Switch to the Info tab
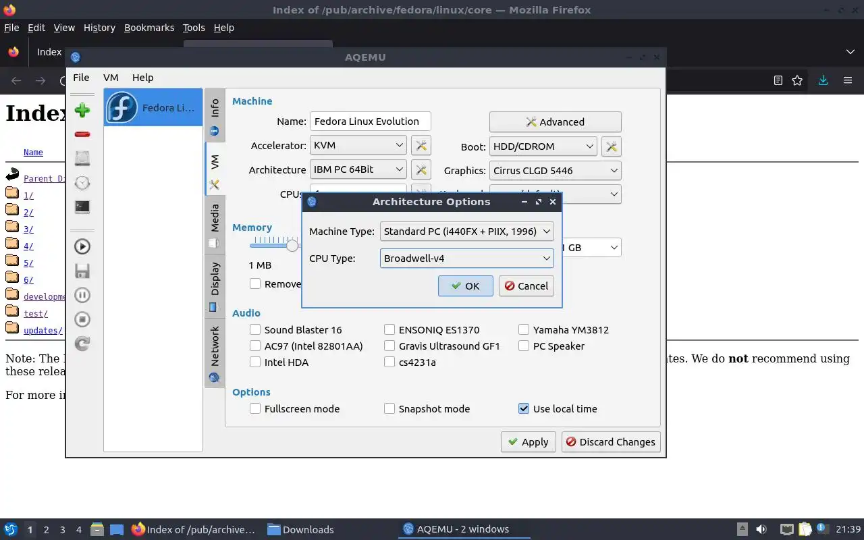 tap(215, 115)
